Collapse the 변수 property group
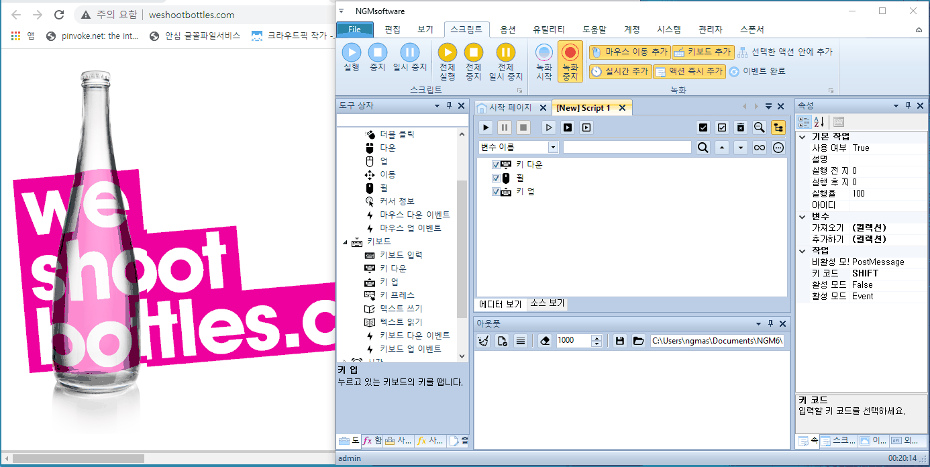Screen dimensions: 930x467 pyautogui.click(x=802, y=217)
